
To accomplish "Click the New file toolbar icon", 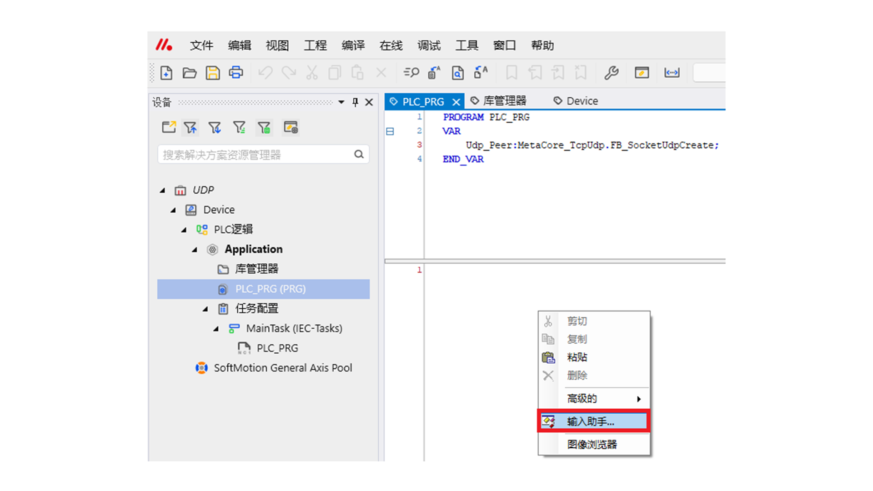I will (166, 73).
